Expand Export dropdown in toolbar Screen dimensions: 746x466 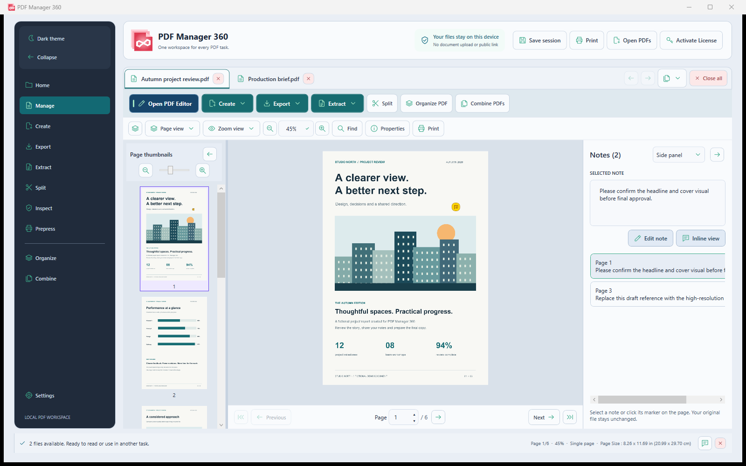(282, 103)
